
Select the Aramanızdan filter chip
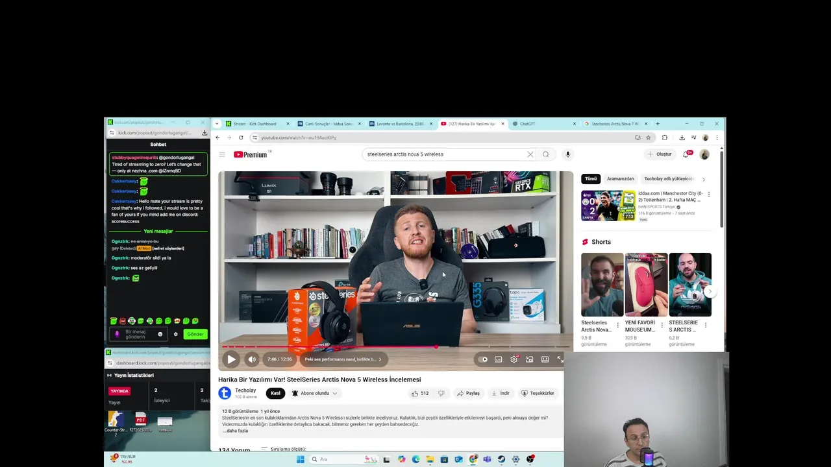pos(620,179)
